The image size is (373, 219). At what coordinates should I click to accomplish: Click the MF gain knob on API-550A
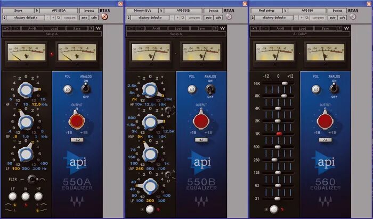click(26, 122)
